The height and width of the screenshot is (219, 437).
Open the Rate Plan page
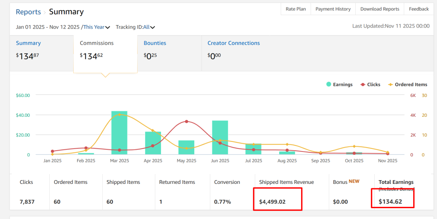pos(296,9)
